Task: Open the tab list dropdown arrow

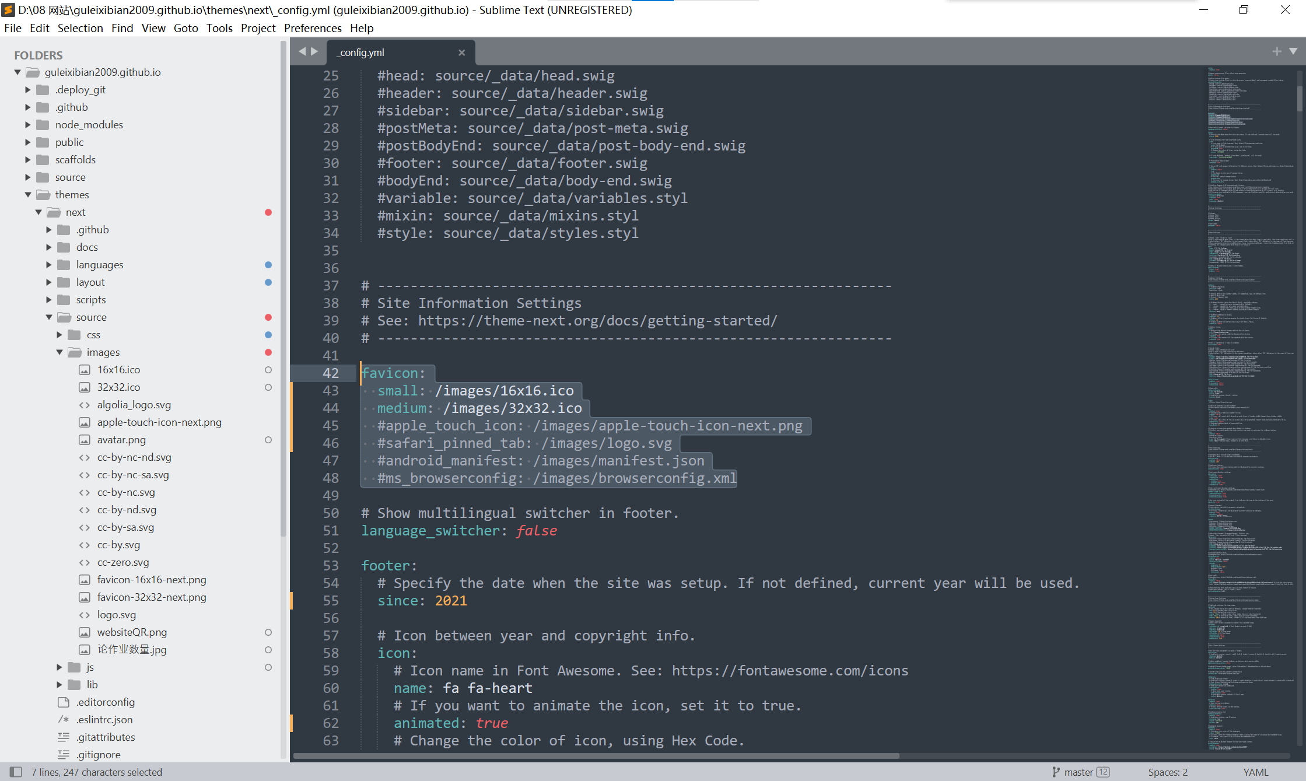Action: click(1293, 51)
